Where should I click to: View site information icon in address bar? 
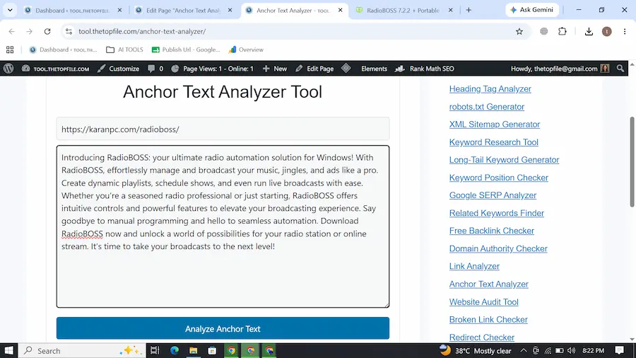[69, 31]
